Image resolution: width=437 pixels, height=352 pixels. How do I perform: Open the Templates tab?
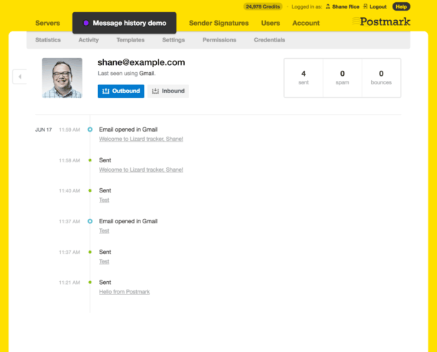tap(130, 40)
